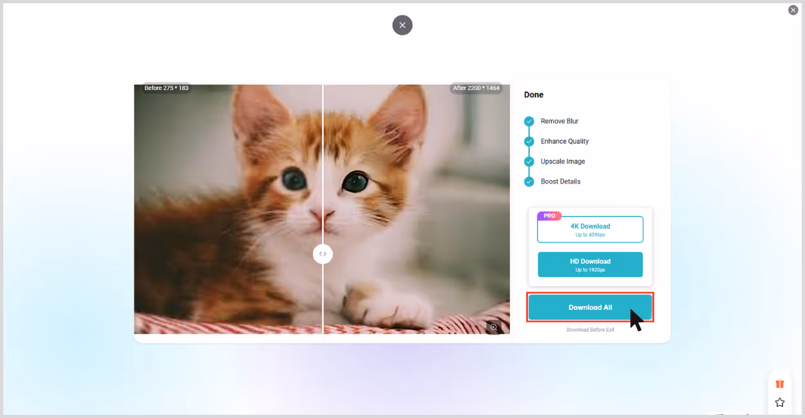
Task: Click the star favorite icon
Action: 780,403
